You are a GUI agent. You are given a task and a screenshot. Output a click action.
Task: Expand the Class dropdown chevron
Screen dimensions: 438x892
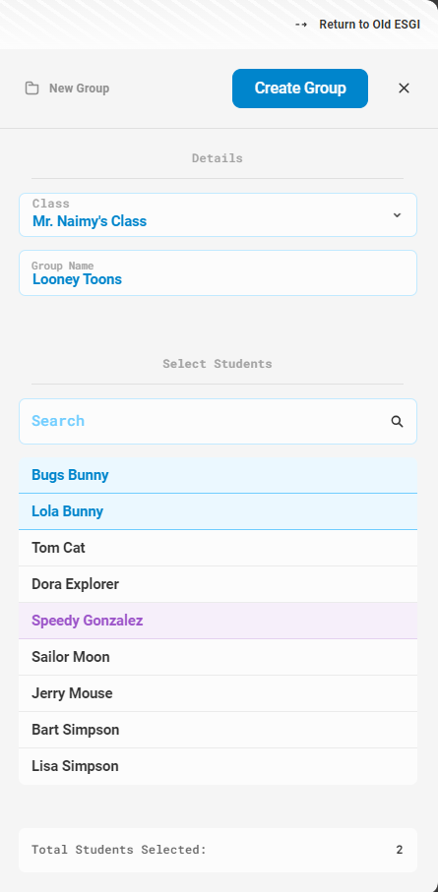[x=397, y=215]
